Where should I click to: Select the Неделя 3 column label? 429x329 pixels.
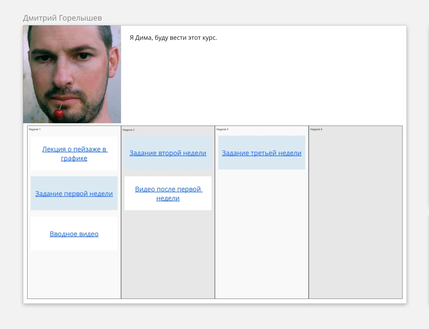222,129
